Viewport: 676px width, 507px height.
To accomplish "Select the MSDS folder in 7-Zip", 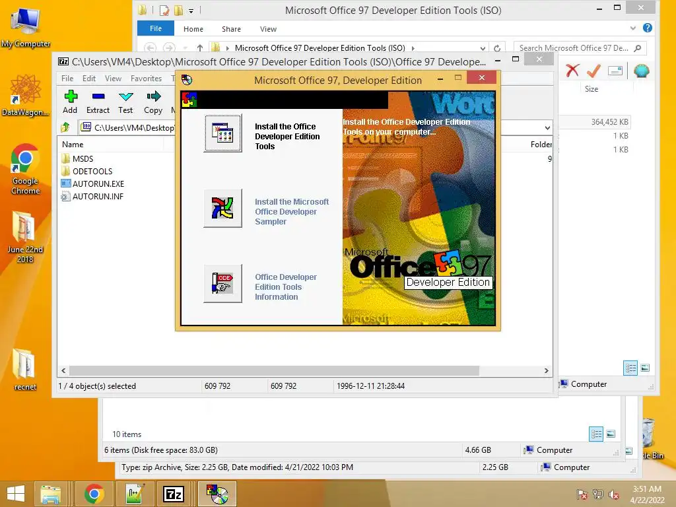I will click(x=83, y=158).
